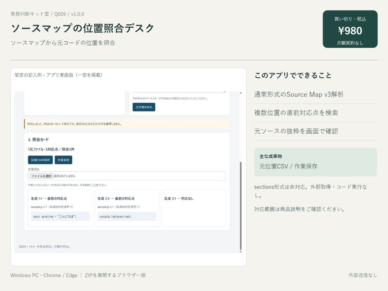Viewport: 388px width, 291px height.
Task: Click the このアプリでできること heading
Action: coord(293,75)
